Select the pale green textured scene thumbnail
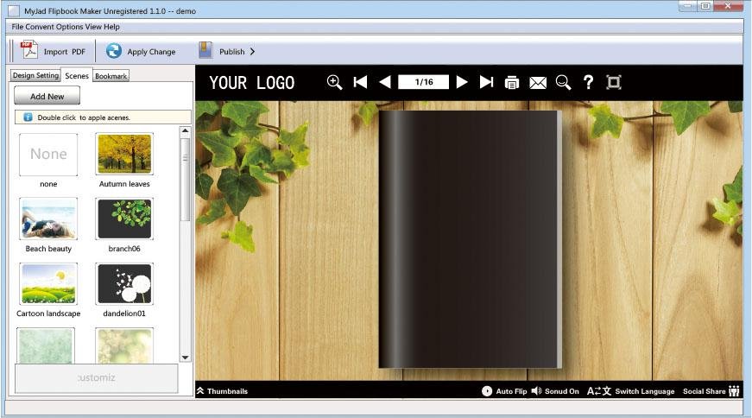The height and width of the screenshot is (418, 752). [46, 345]
